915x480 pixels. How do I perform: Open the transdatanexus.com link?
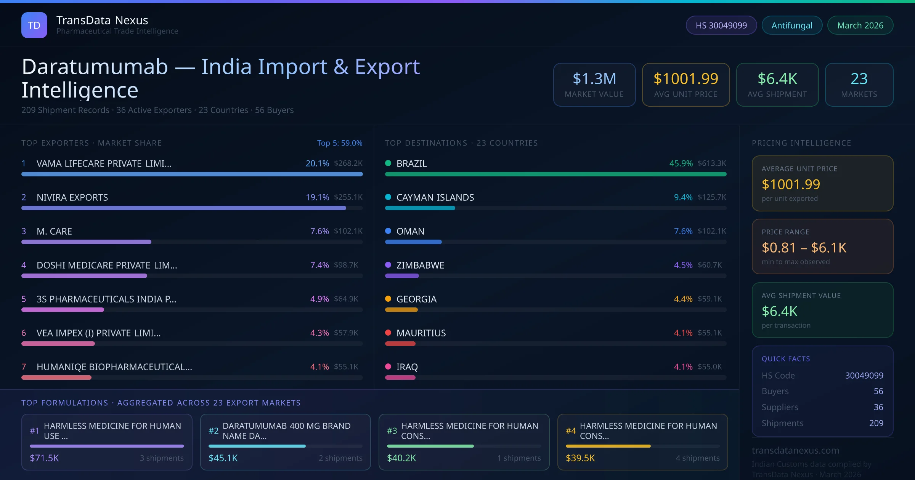[x=795, y=450]
